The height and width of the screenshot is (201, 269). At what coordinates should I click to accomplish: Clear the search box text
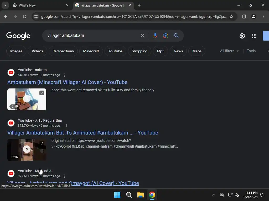tap(142, 36)
